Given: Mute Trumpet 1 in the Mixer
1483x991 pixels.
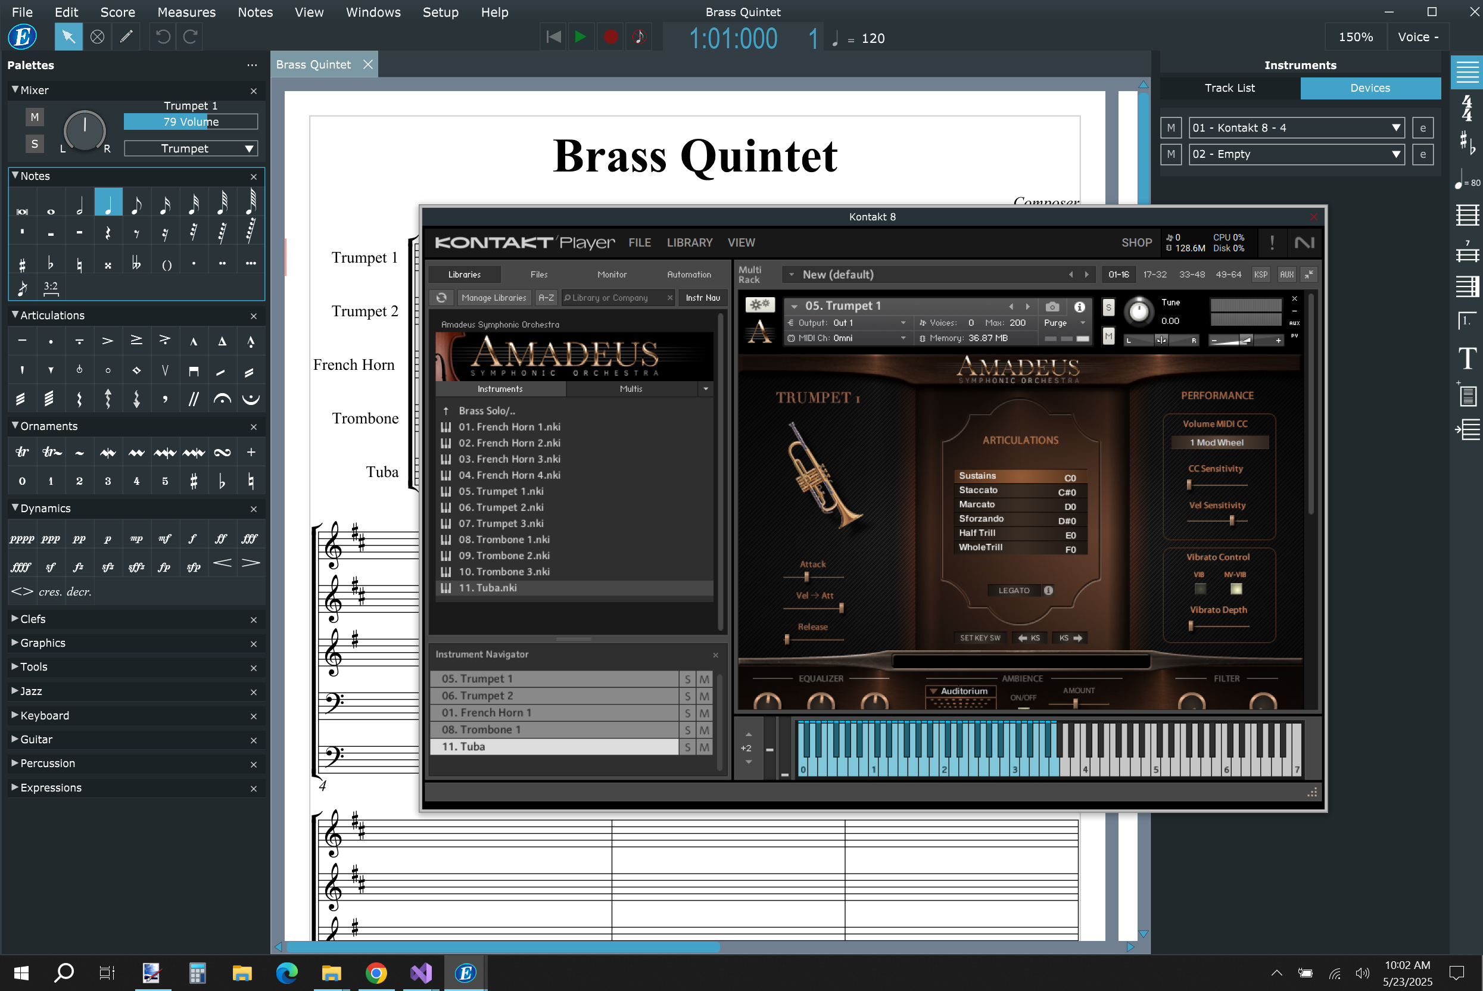Looking at the screenshot, I should coord(35,117).
